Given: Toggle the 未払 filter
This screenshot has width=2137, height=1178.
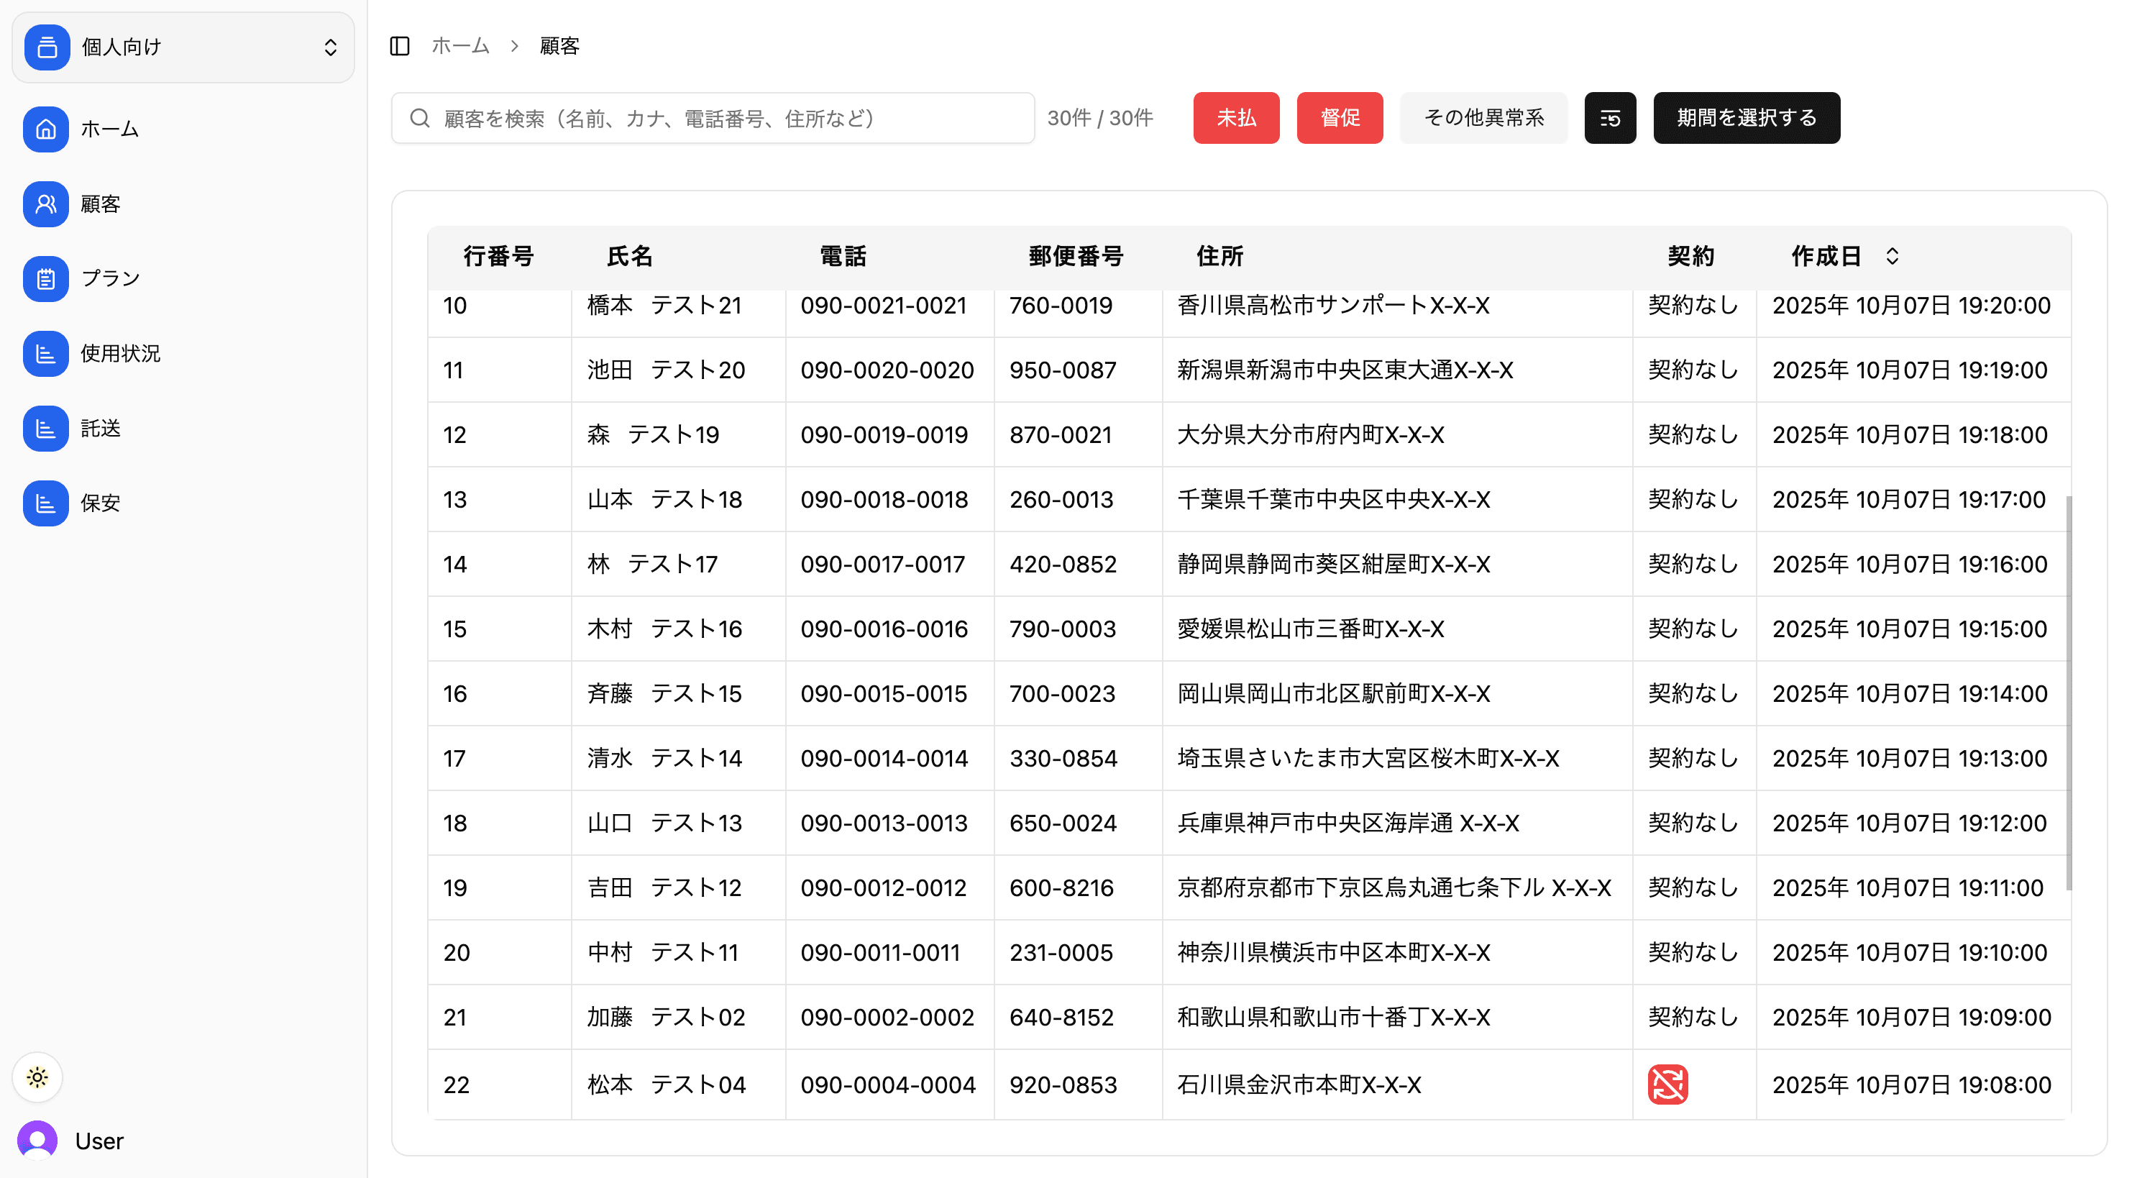Looking at the screenshot, I should 1236,118.
